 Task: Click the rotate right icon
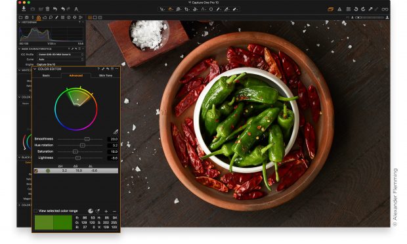point(363,9)
